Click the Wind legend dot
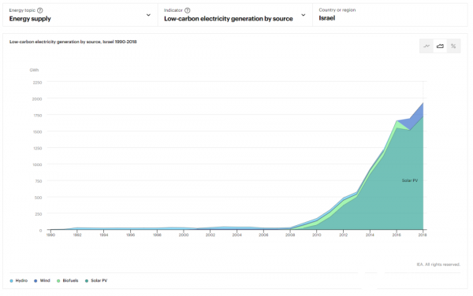 coord(35,280)
